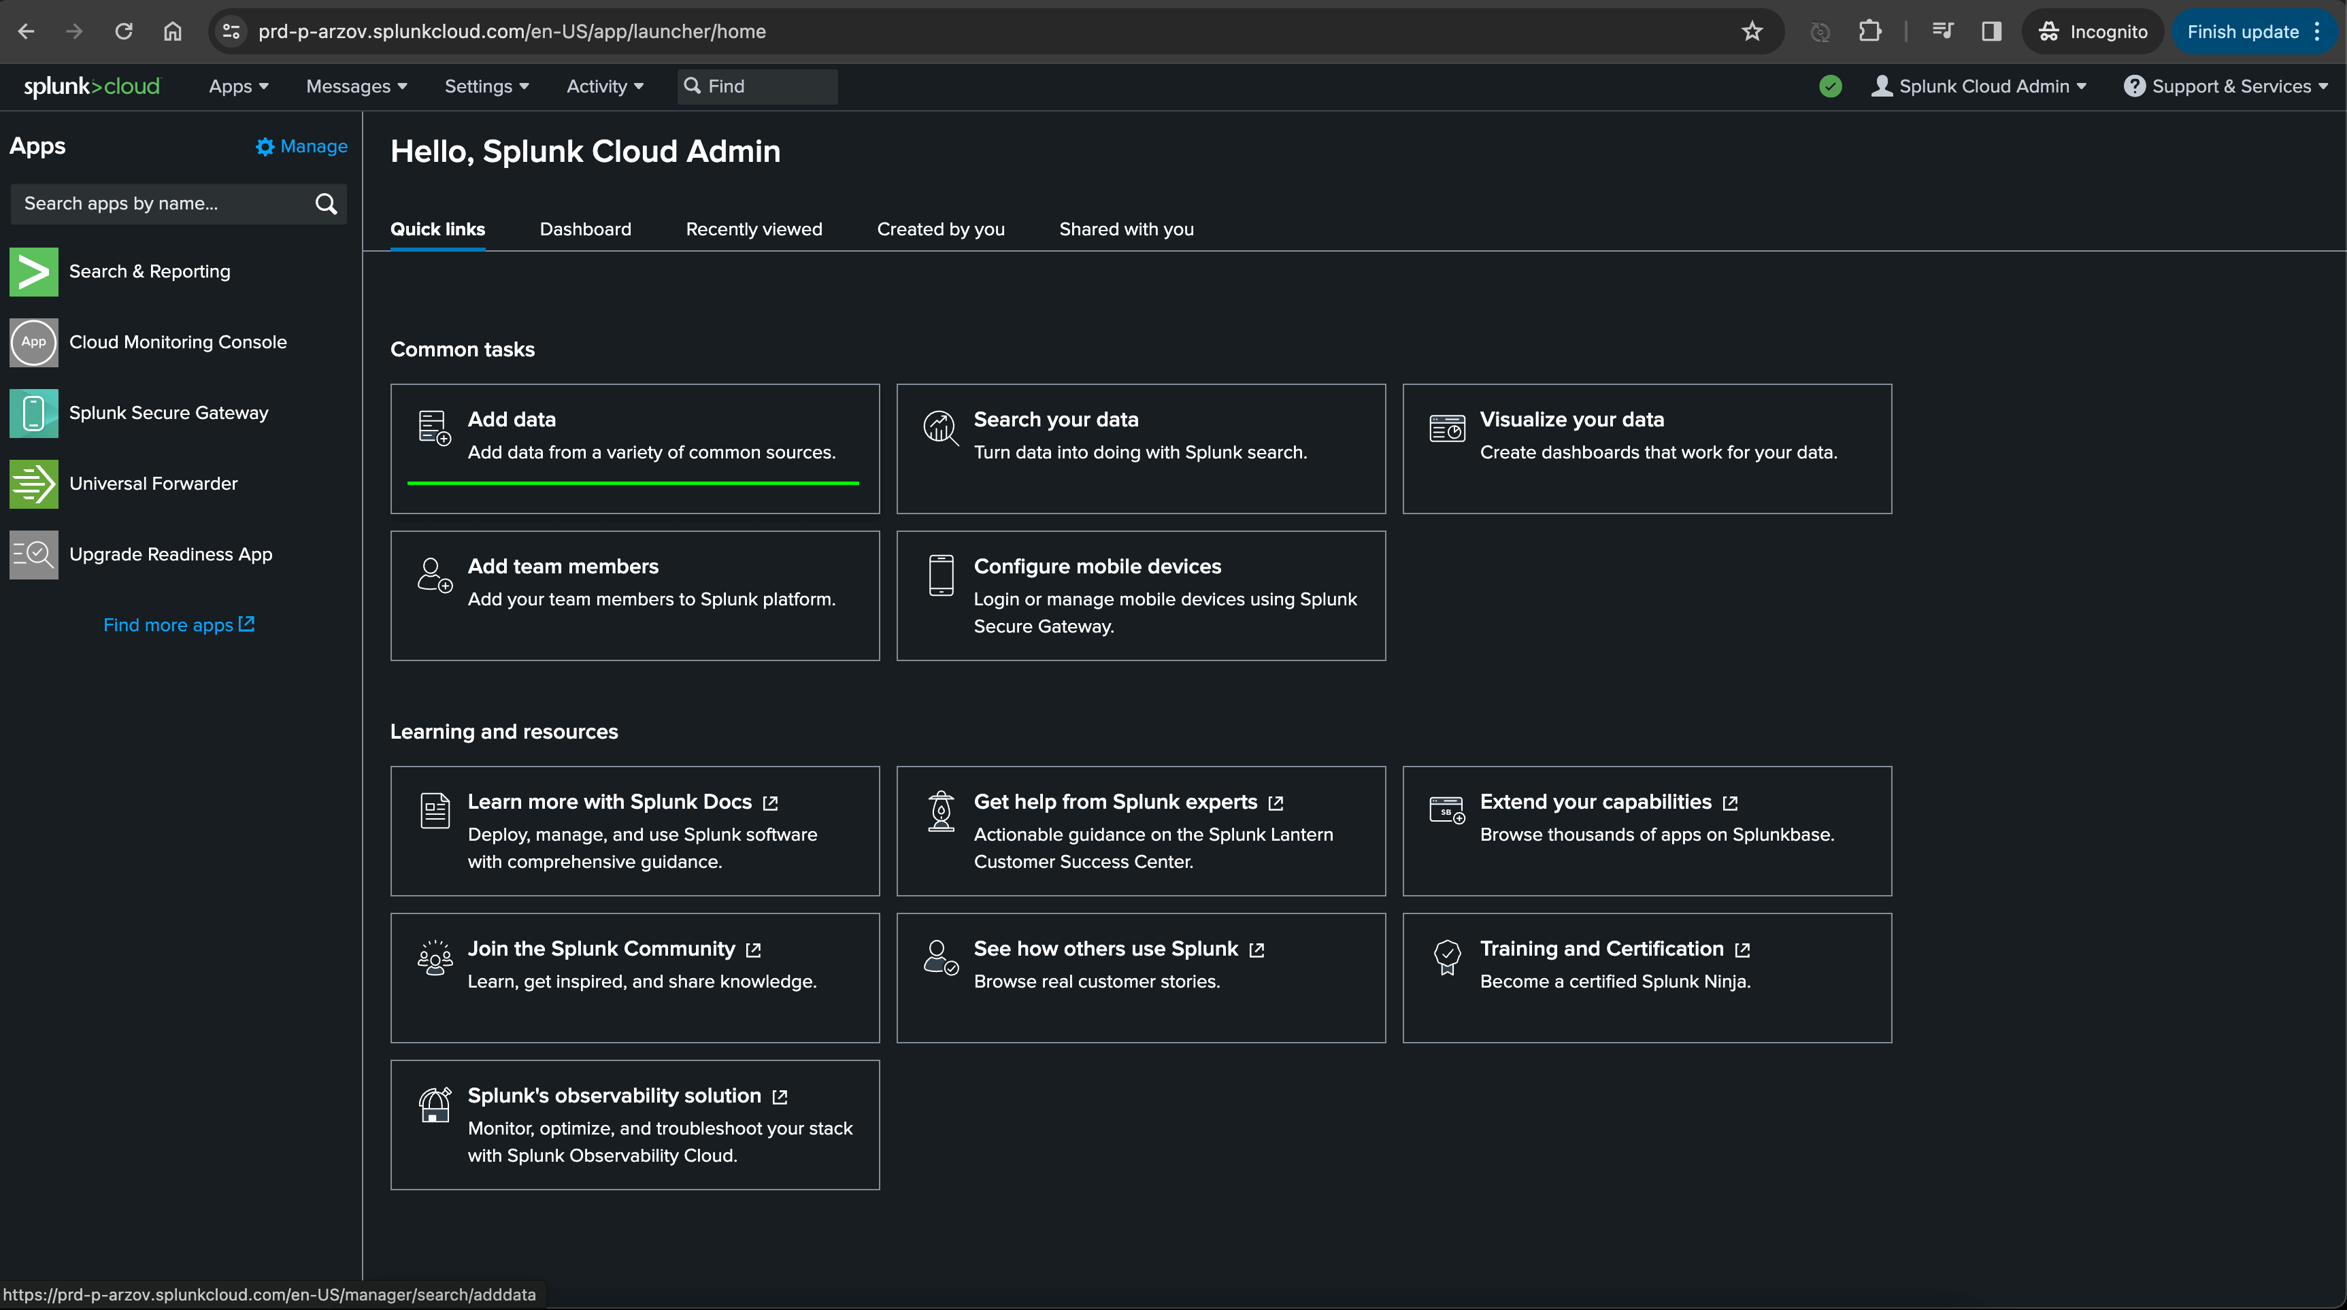
Task: Open Universal Forwarder app icon
Action: pyautogui.click(x=34, y=484)
